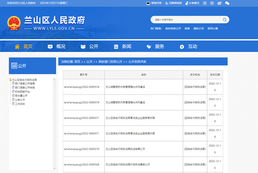This screenshot has height=173, width=258.
Task: Click index lanshanquqcgj/2022-0000568
Action: (x=81, y=164)
